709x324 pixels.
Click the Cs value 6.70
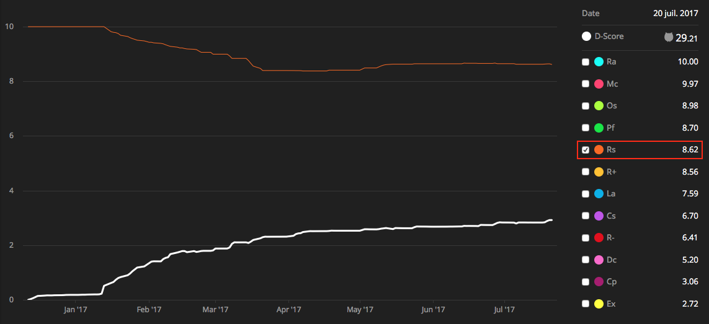coord(690,216)
